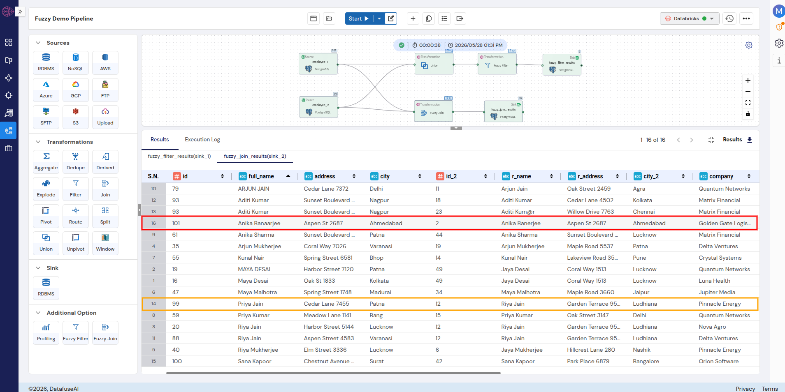
Task: Select the Fuzzy Join palette option
Action: pyautogui.click(x=105, y=333)
